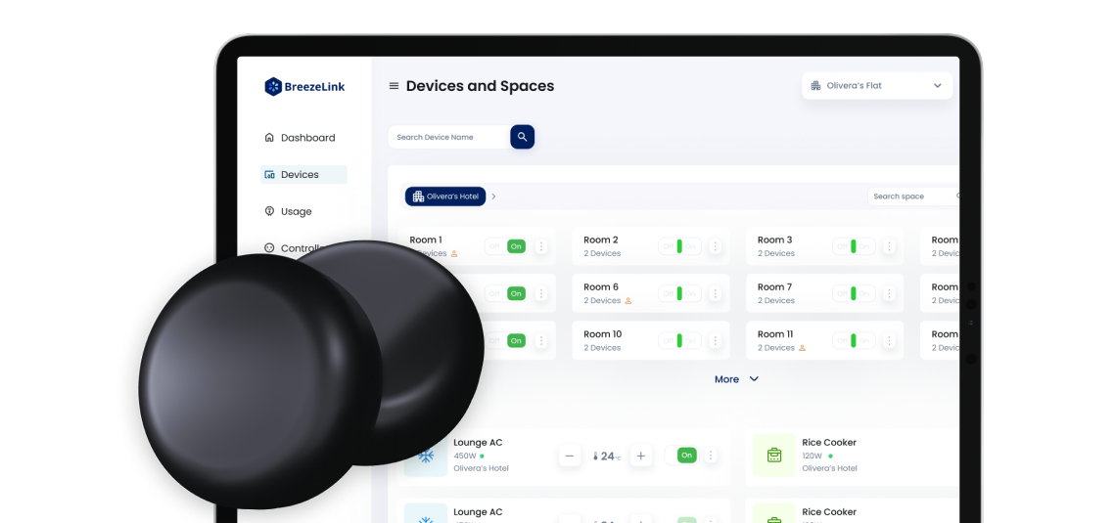Open the partly hidden Control item in sidebar
The width and height of the screenshot is (1115, 523).
[295, 247]
